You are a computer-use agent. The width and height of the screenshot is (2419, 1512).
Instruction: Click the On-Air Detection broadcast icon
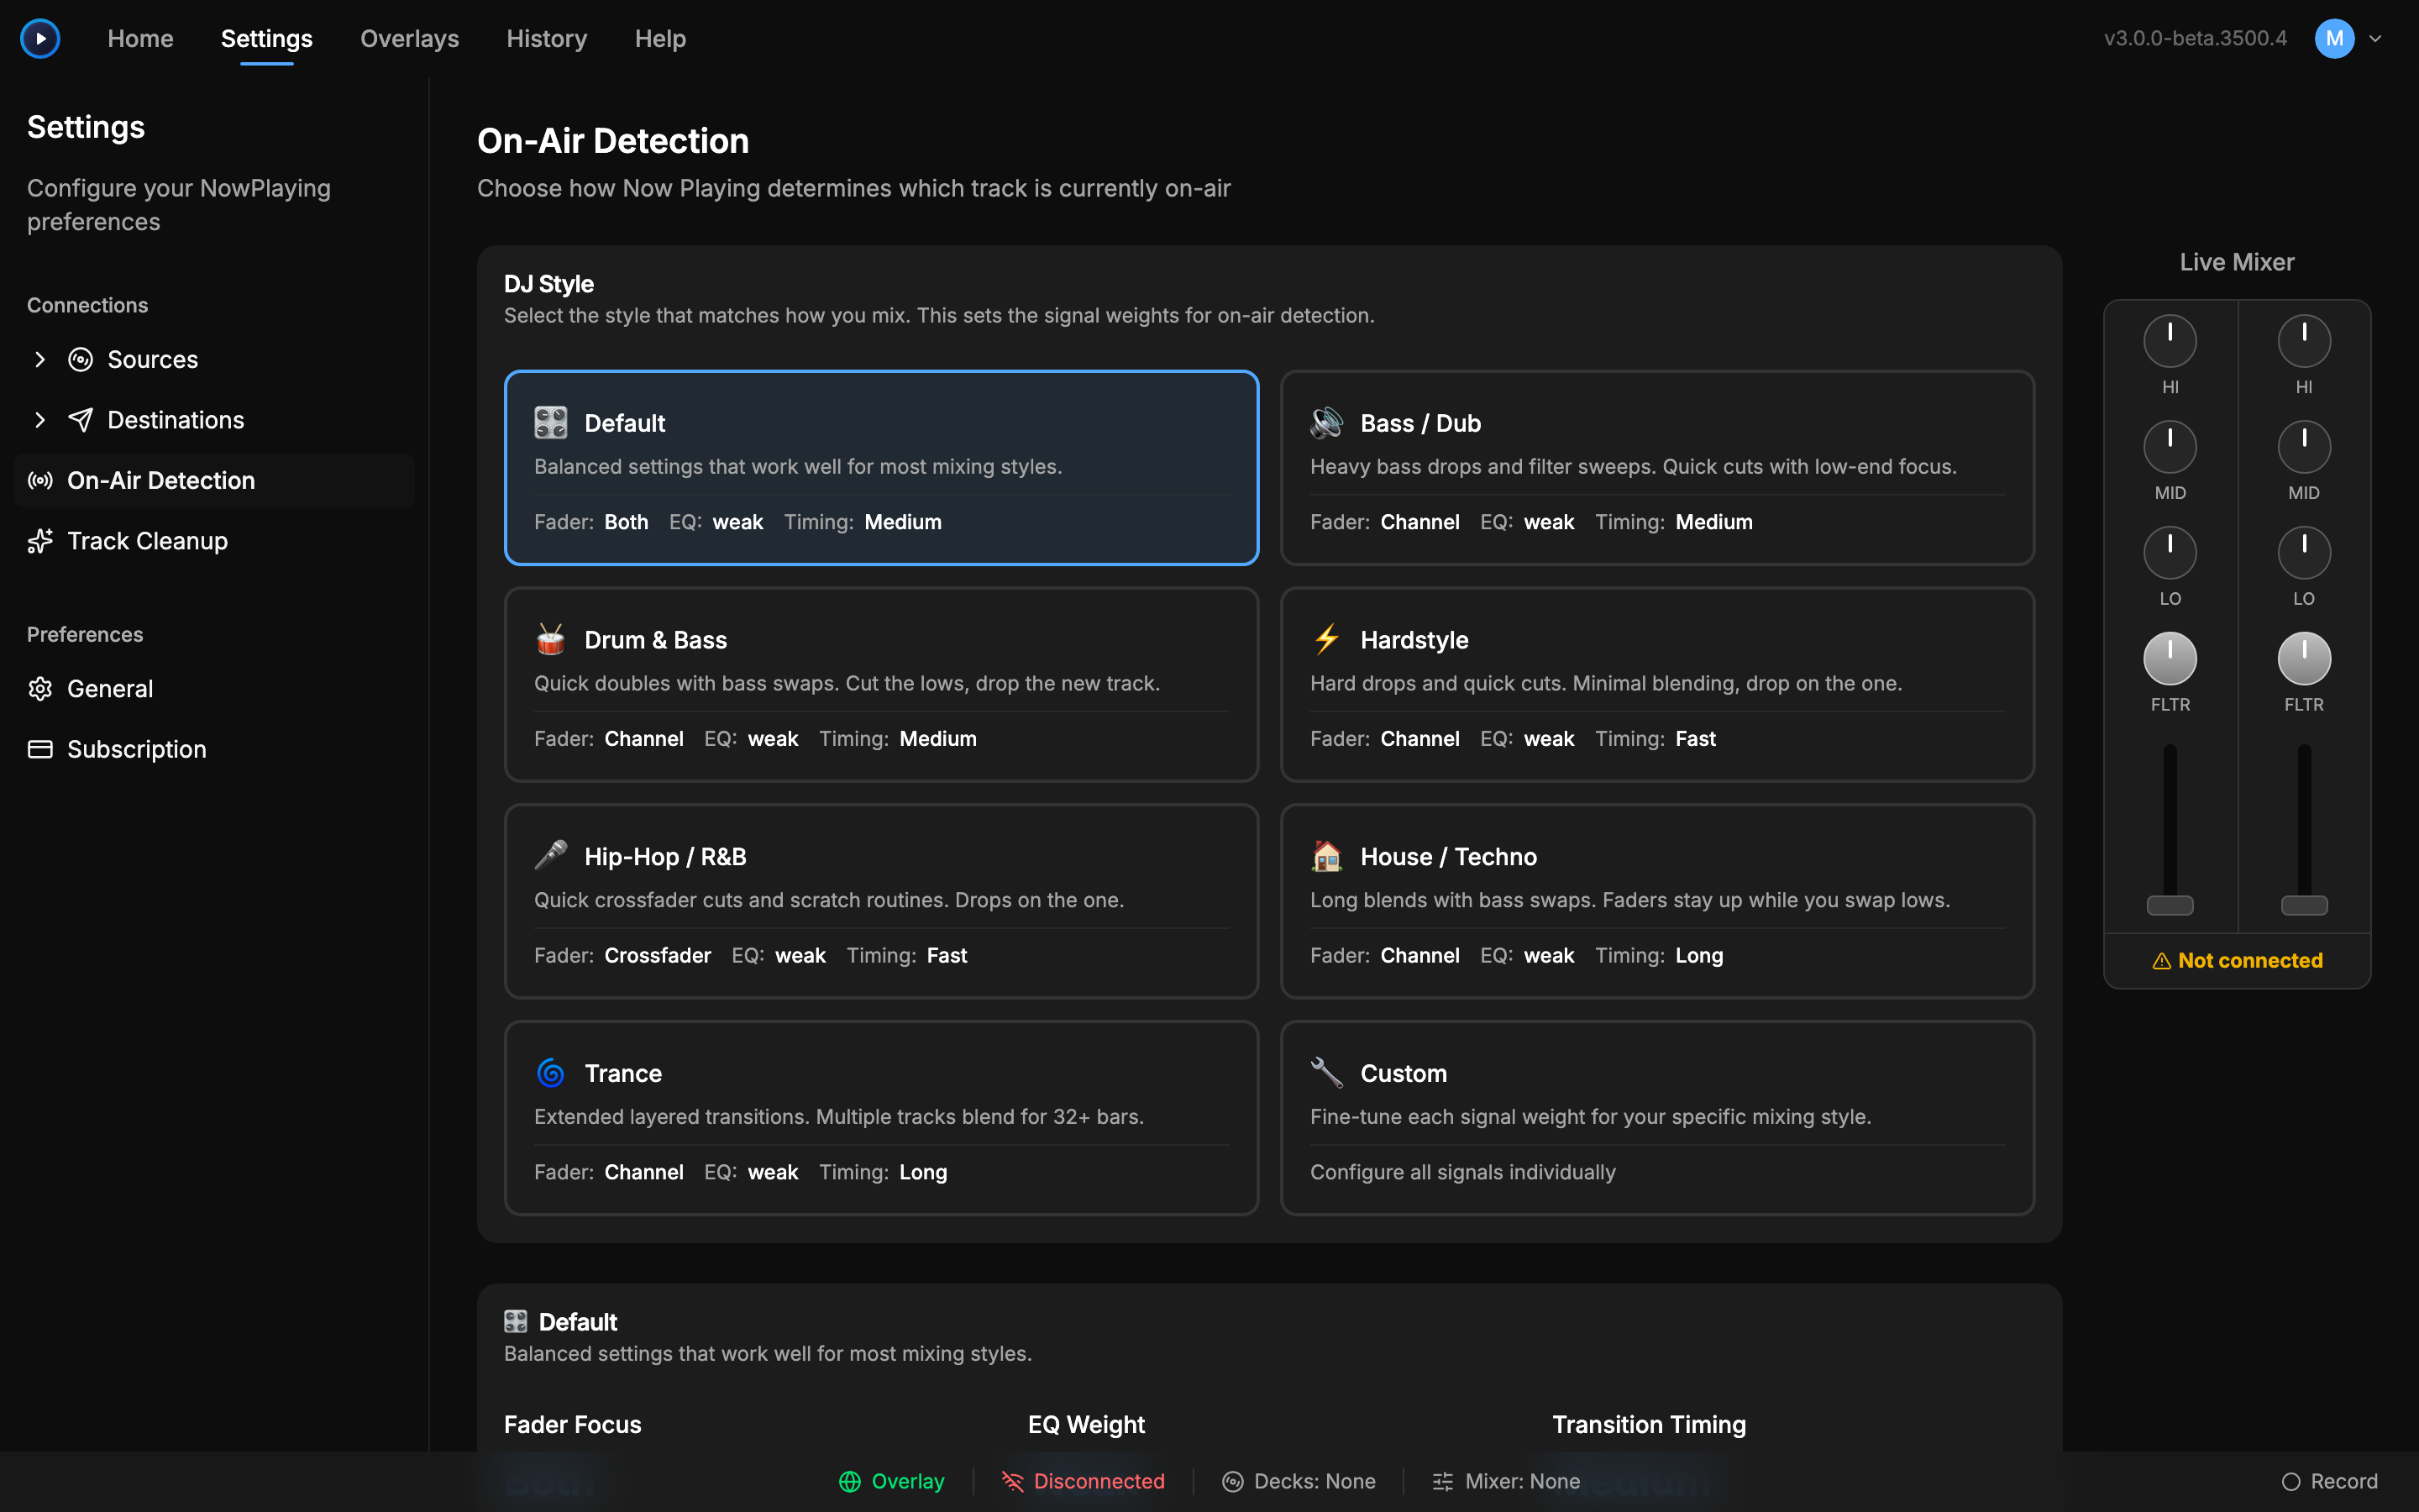tap(40, 481)
